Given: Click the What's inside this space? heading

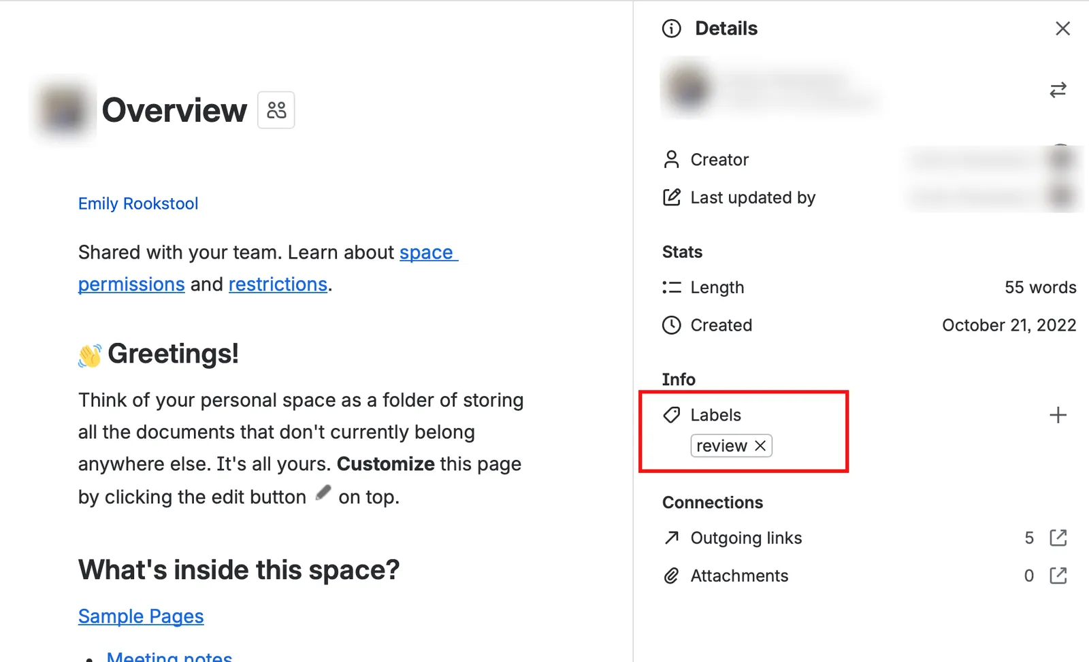Looking at the screenshot, I should tap(239, 570).
